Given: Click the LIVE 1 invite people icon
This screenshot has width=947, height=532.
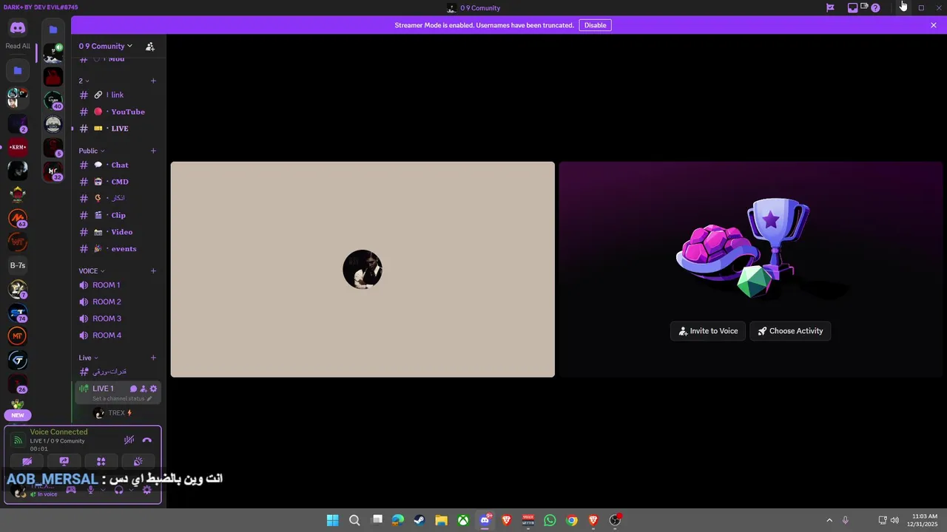Looking at the screenshot, I should [144, 389].
